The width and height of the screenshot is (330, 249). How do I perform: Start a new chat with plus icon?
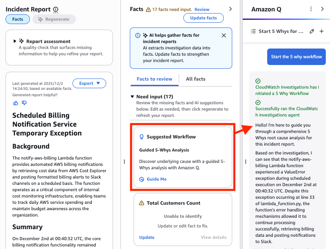[322, 31]
